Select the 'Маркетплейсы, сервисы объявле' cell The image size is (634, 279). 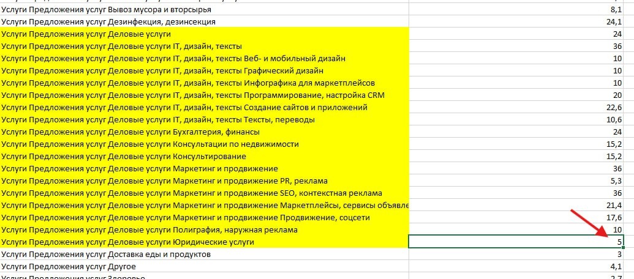(204, 206)
